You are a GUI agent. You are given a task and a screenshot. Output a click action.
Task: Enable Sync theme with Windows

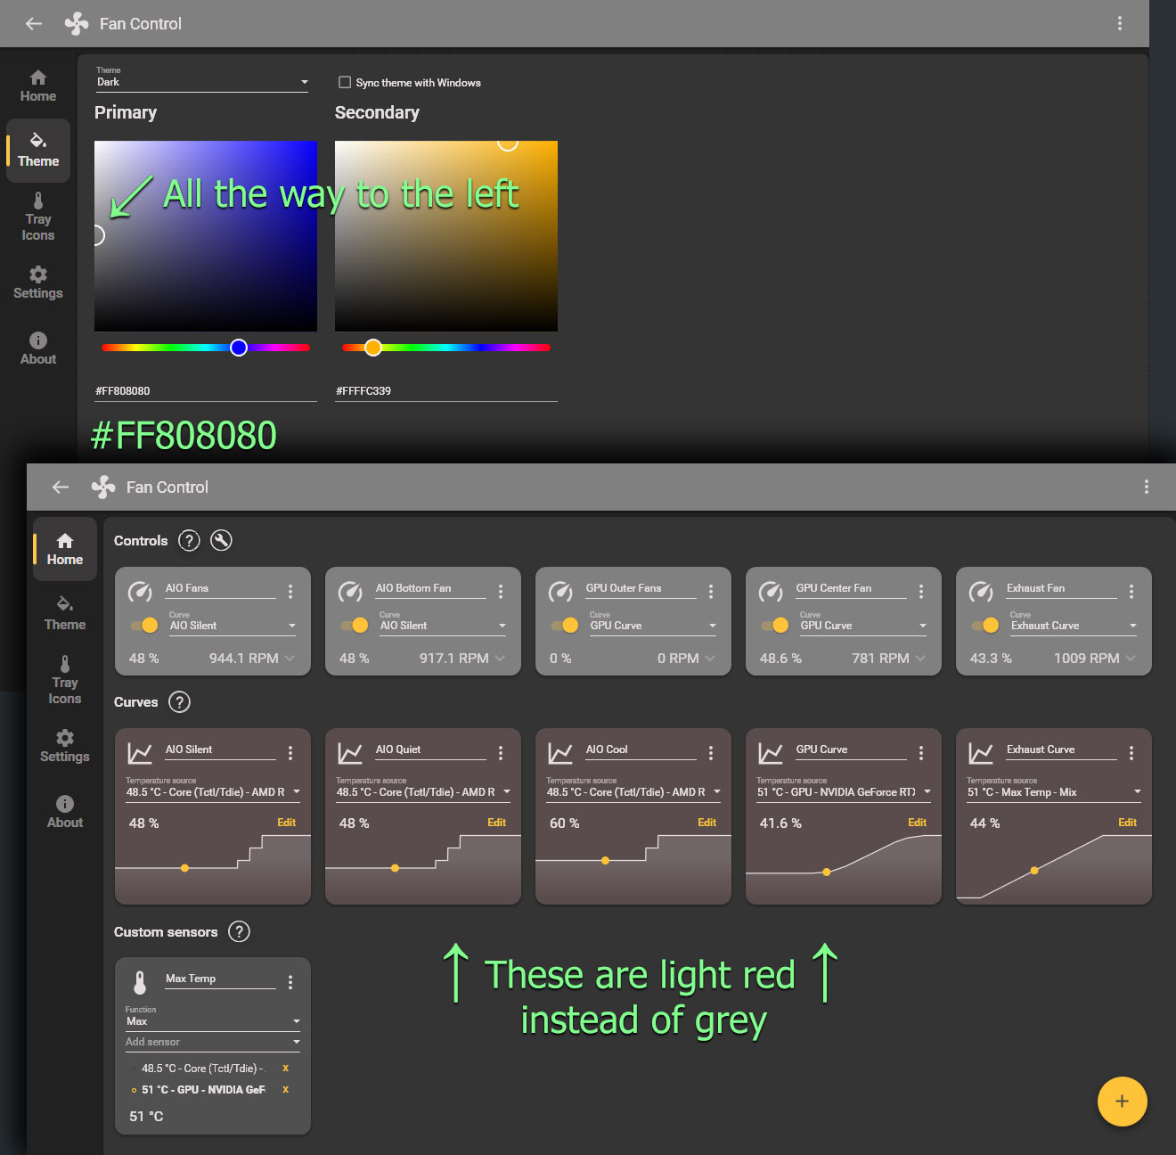pyautogui.click(x=345, y=82)
